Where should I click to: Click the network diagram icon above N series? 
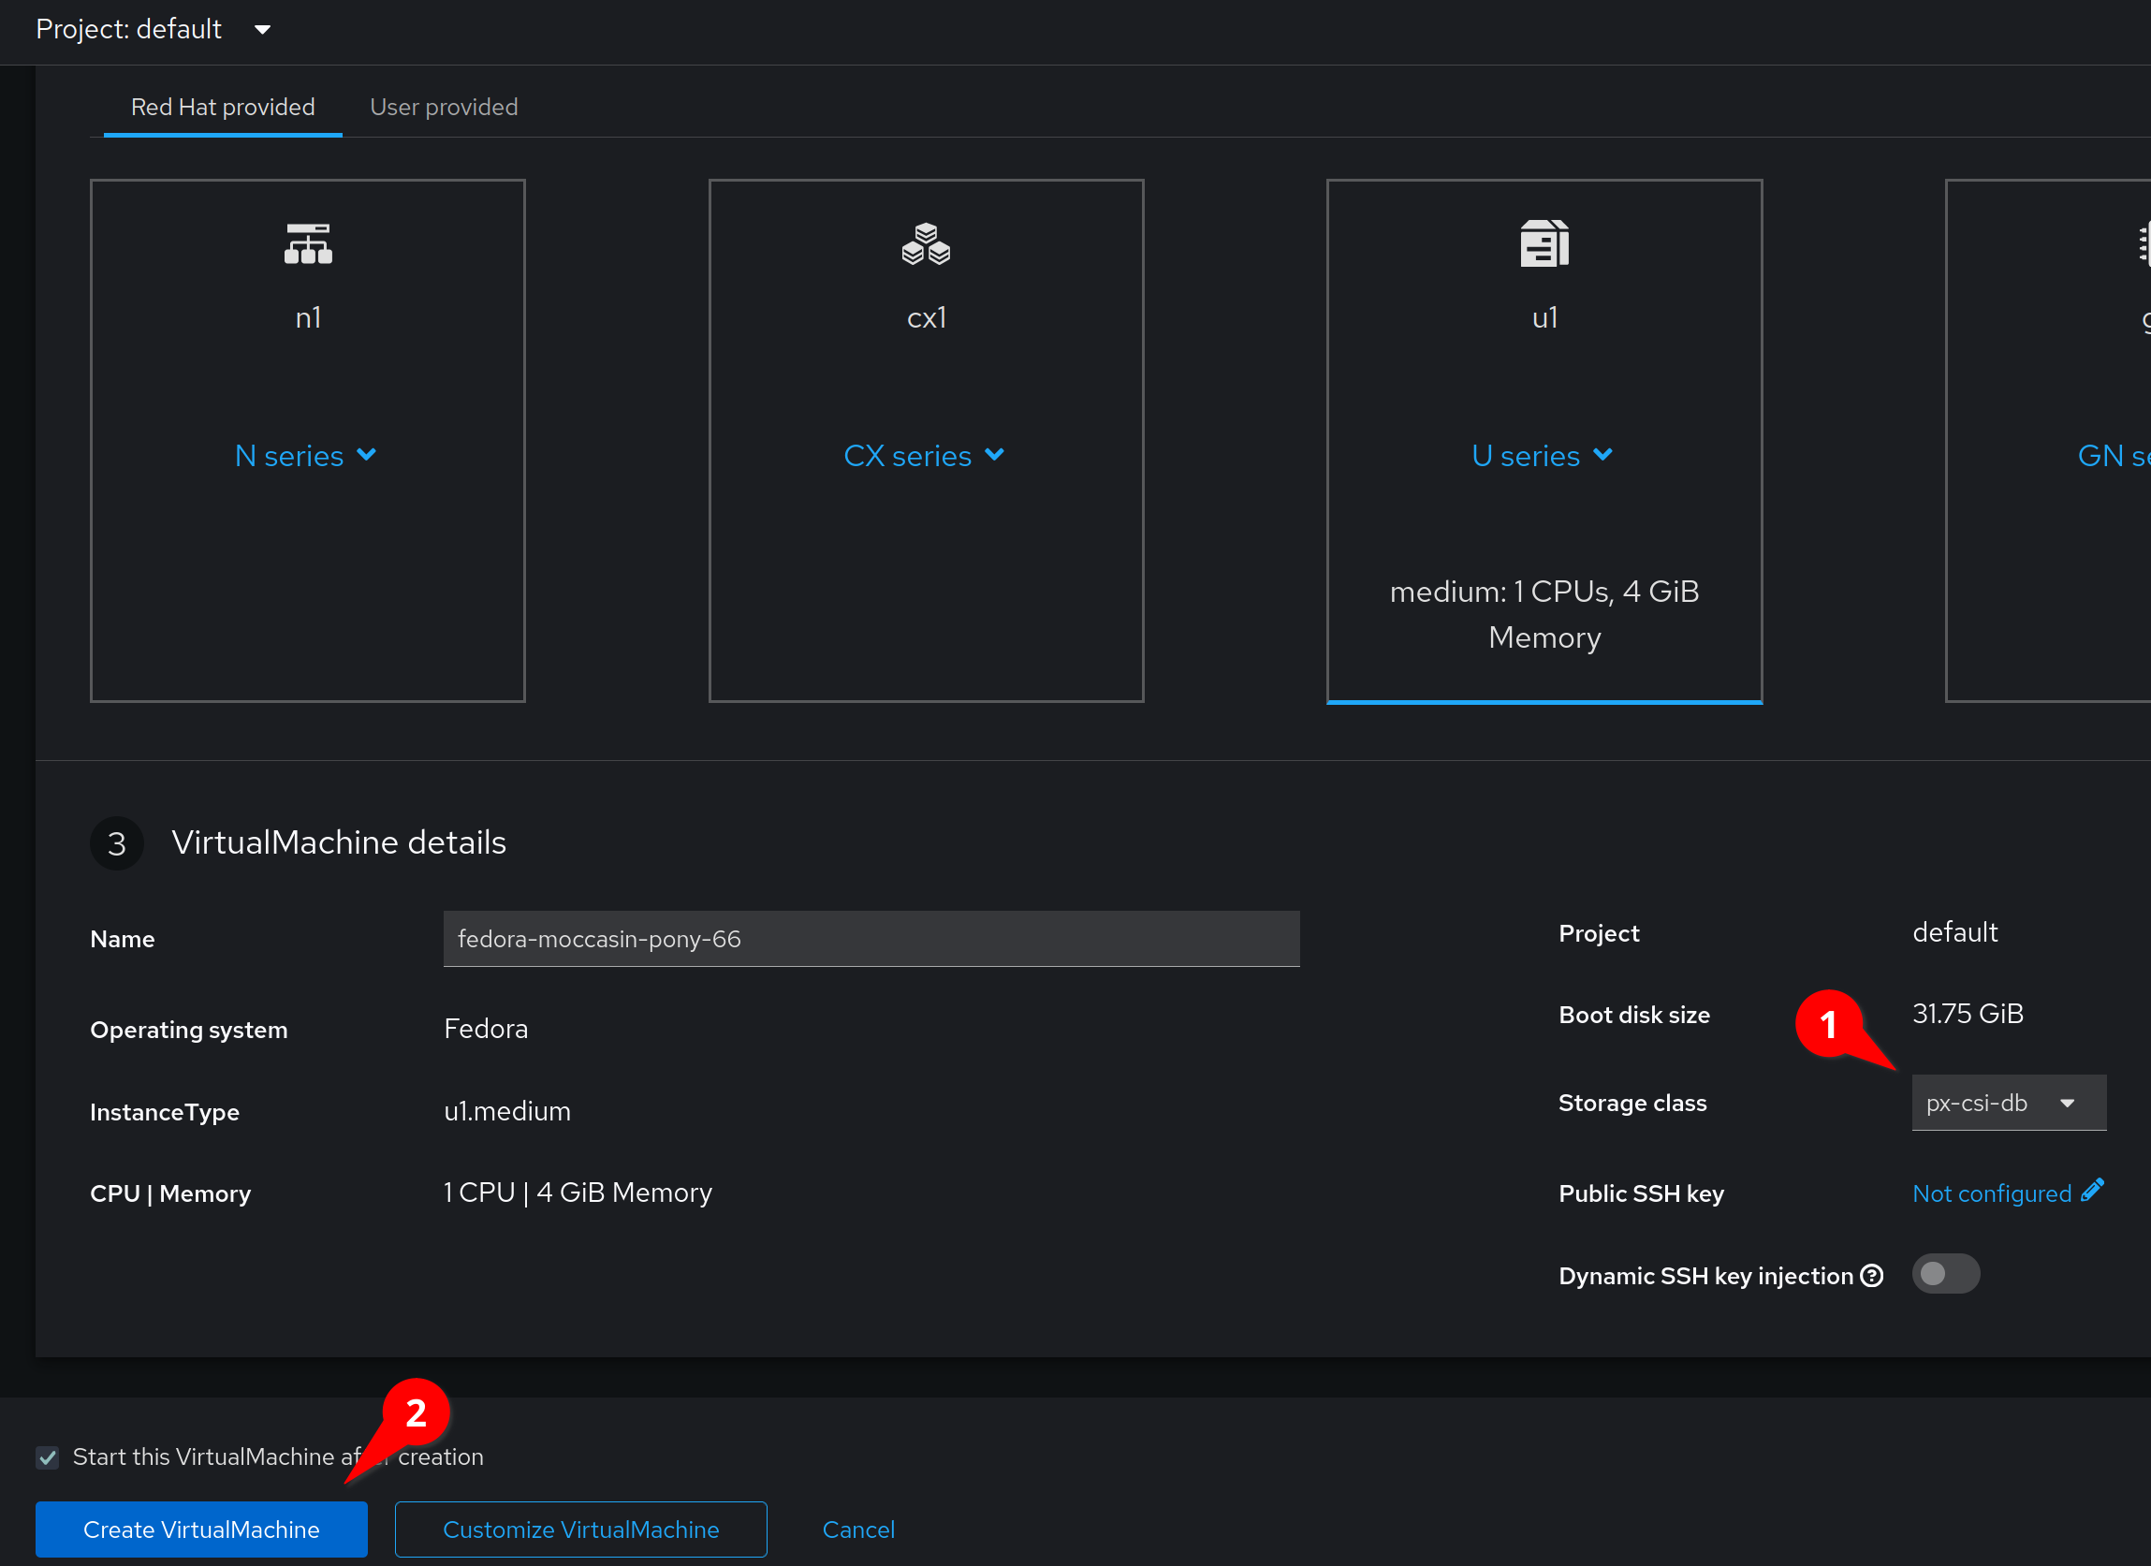tap(307, 242)
